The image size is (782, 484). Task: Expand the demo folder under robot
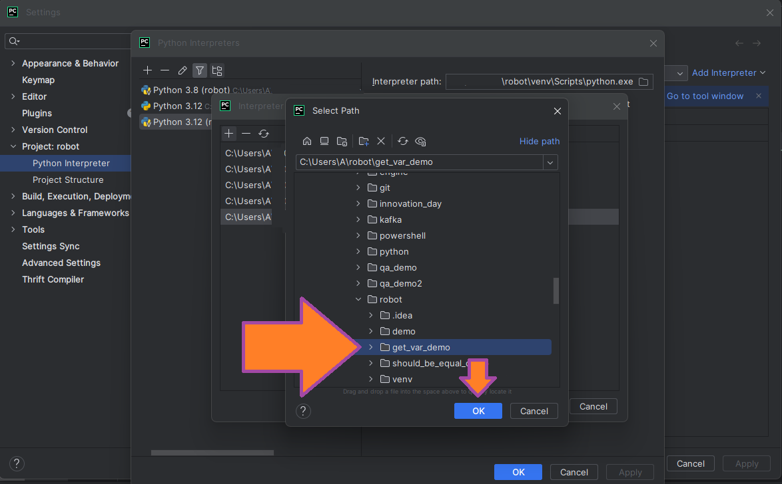[x=370, y=331]
